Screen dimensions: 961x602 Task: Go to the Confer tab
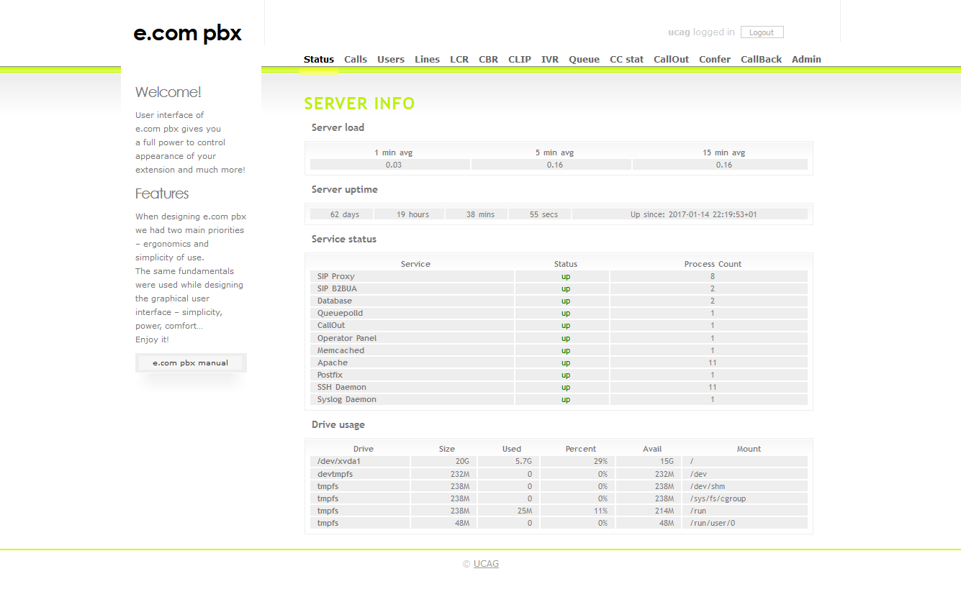click(x=715, y=60)
